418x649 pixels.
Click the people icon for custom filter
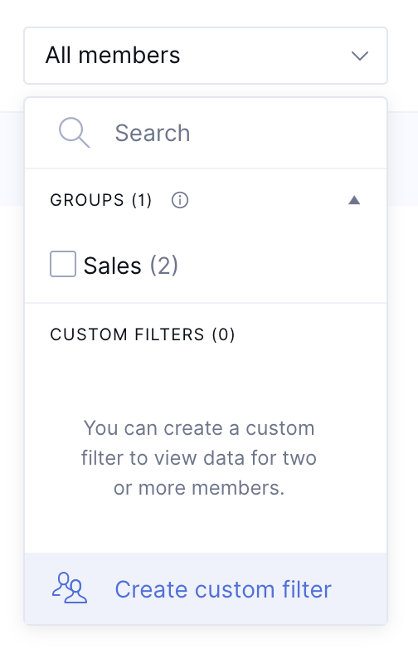(x=70, y=588)
